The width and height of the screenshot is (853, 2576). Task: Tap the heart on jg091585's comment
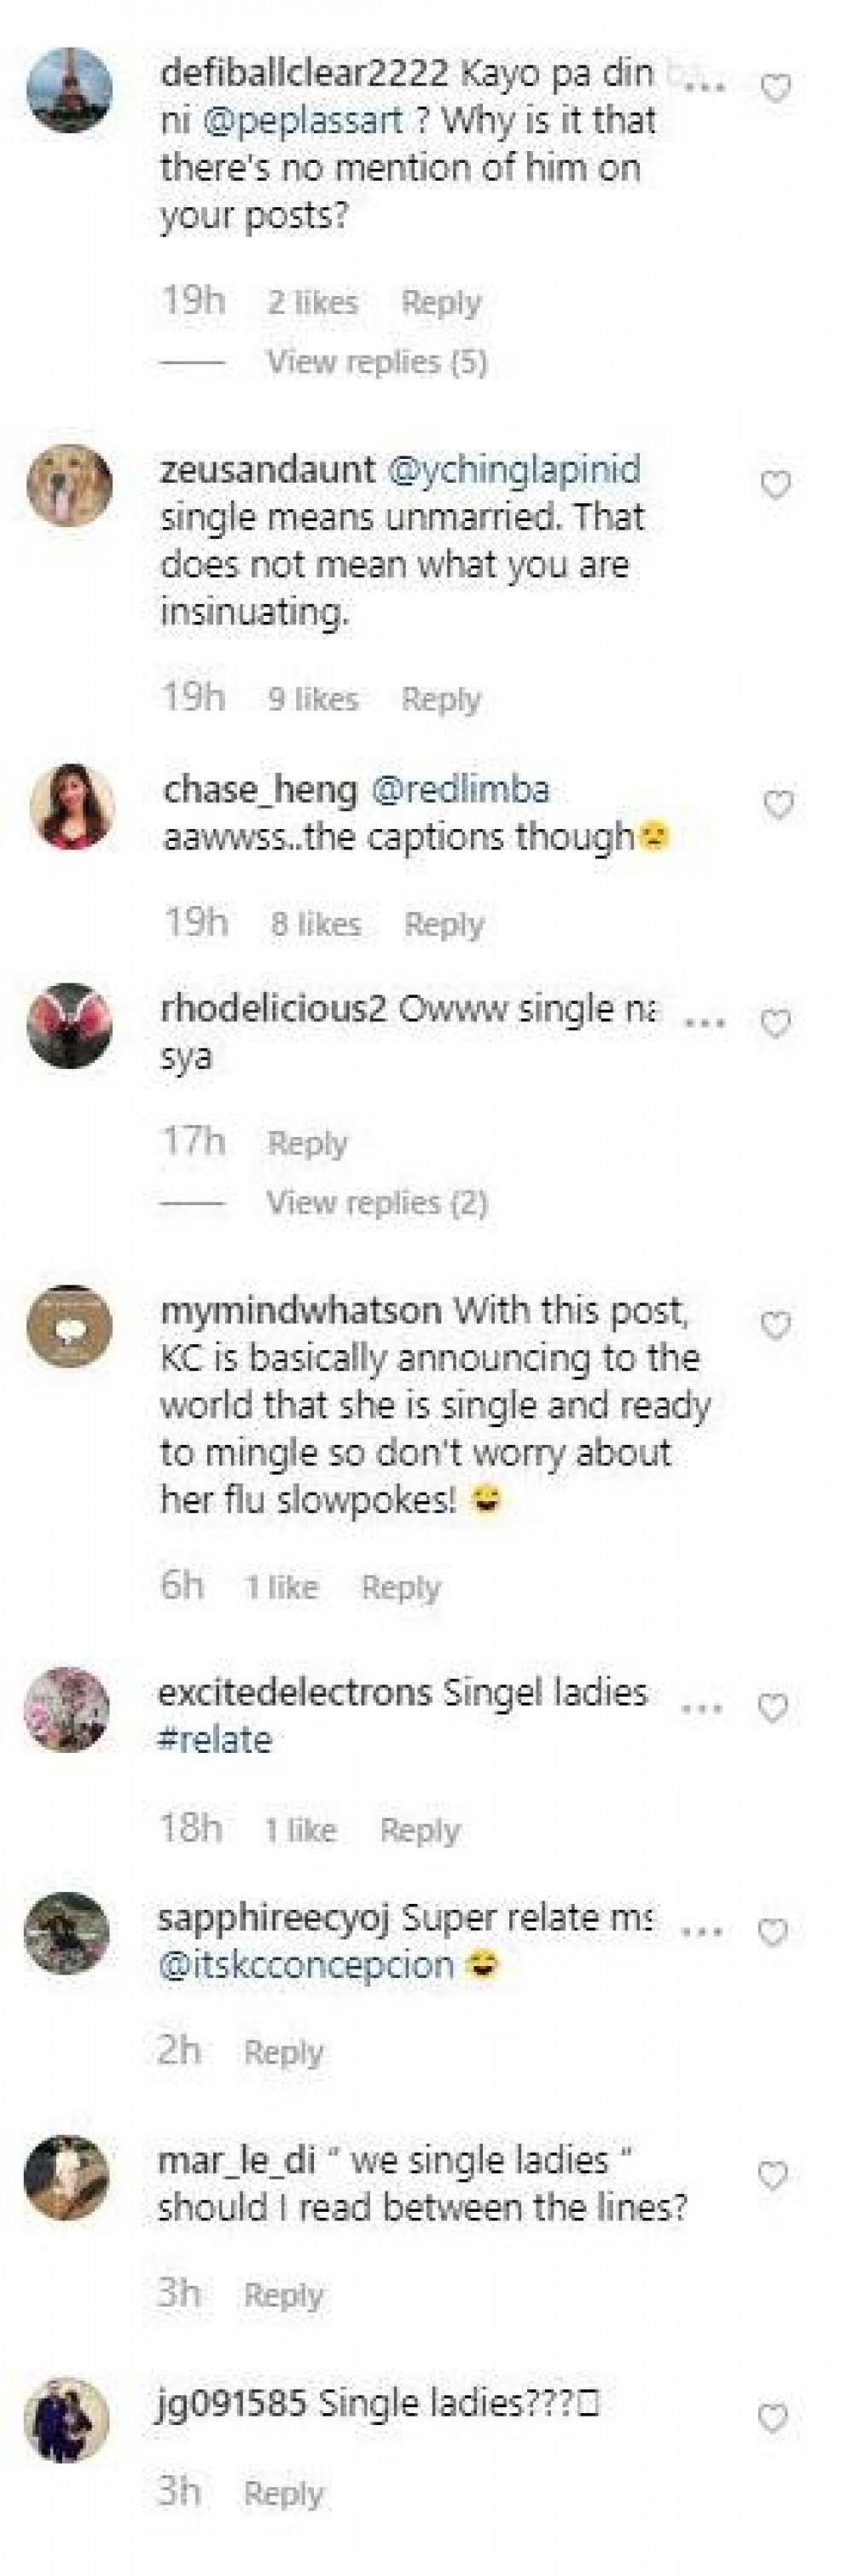click(x=773, y=2418)
